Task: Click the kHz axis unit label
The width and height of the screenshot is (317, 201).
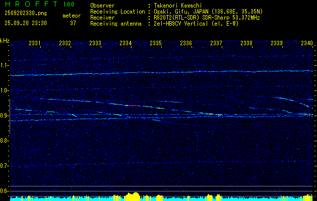Action: tap(5, 41)
